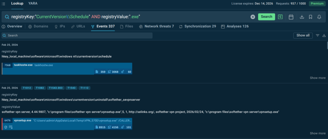The image size is (328, 139).
Task: Click download icon in the query bar
Action: (x=302, y=17)
